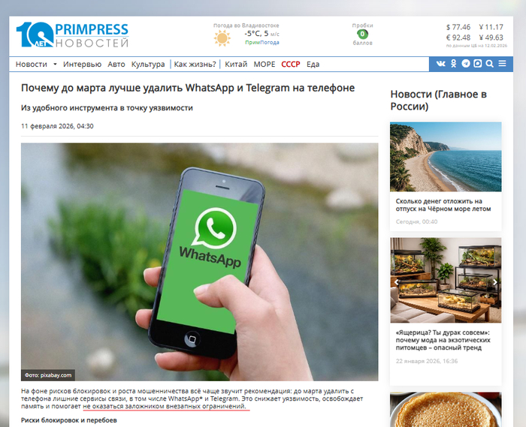Click the green traffic score circle
This screenshot has width=526, height=427.
362,35
